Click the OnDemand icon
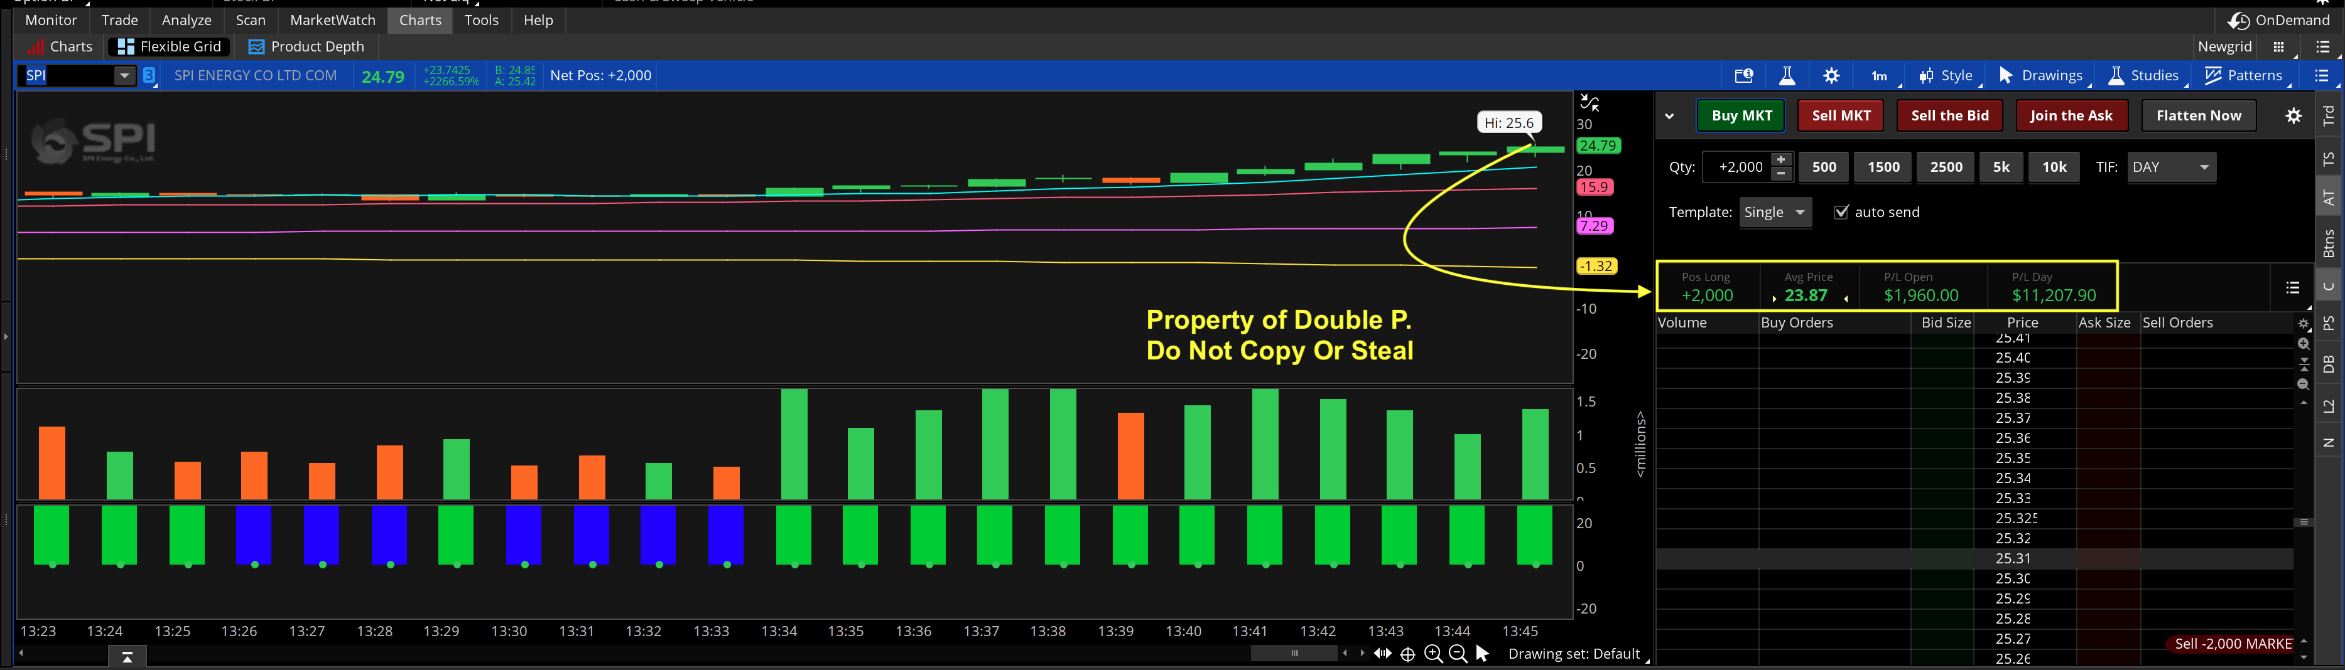 tap(2238, 20)
